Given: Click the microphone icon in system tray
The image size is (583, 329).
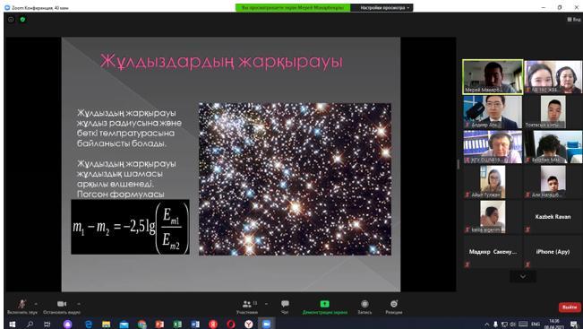Looking at the screenshot, I should tap(495, 325).
